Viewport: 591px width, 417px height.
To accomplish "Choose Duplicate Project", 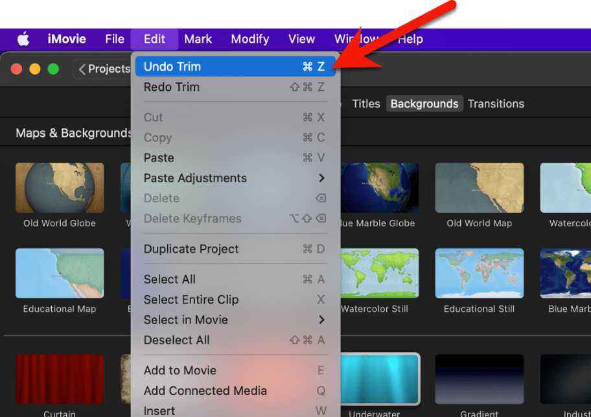I will (192, 249).
